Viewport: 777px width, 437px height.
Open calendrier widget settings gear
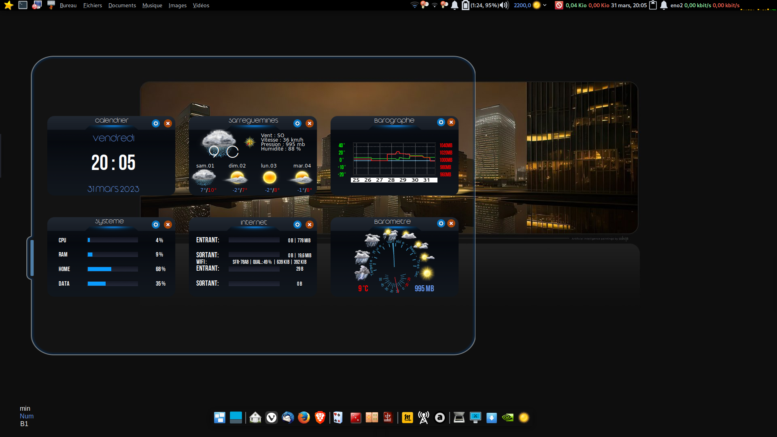click(156, 123)
